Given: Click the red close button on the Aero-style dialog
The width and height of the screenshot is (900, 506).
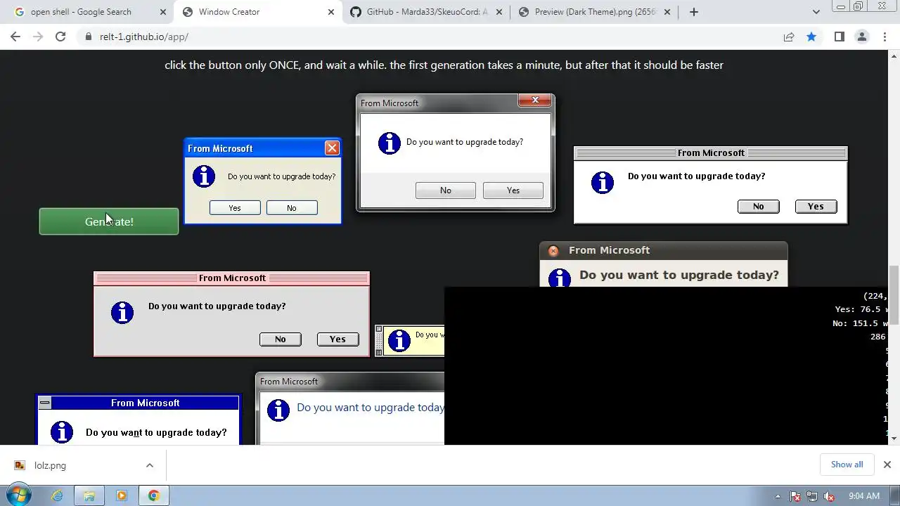Looking at the screenshot, I should pyautogui.click(x=535, y=100).
